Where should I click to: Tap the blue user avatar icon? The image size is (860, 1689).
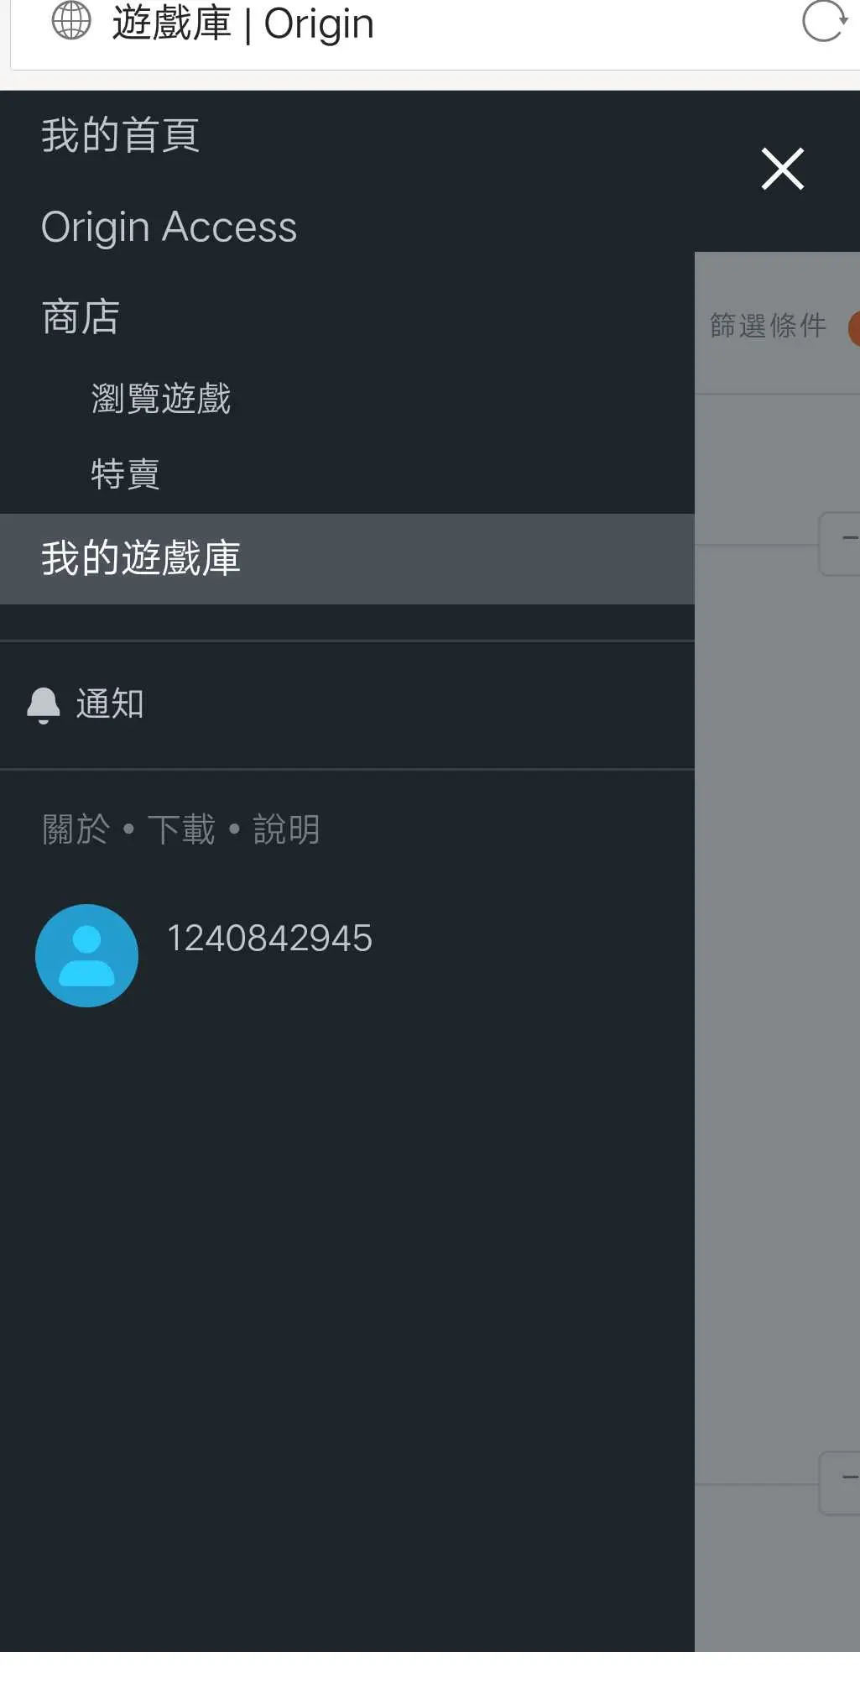(x=86, y=955)
